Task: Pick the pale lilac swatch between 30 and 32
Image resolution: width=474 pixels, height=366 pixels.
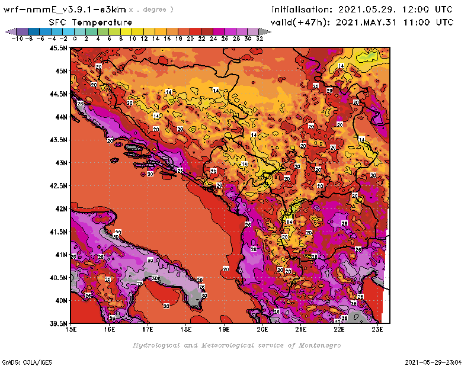Action: coord(253,31)
